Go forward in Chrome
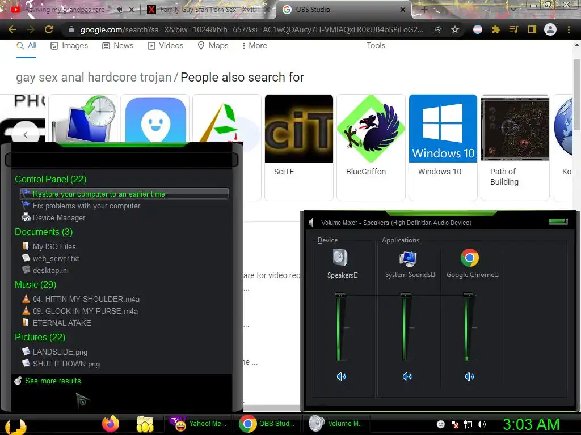Viewport: 581px width, 435px height. (31, 29)
